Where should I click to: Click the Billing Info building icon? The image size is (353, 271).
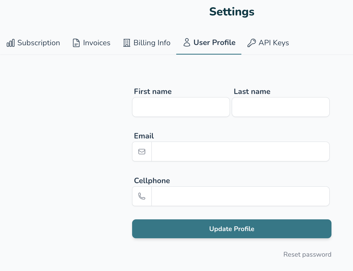point(127,43)
